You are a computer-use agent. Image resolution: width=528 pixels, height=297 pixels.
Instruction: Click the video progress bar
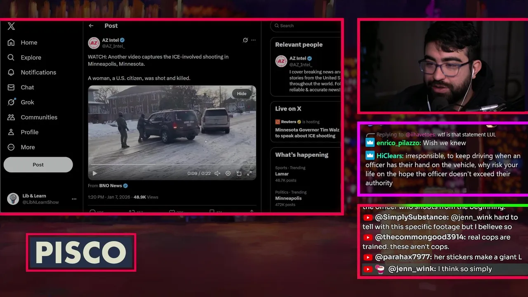172,164
